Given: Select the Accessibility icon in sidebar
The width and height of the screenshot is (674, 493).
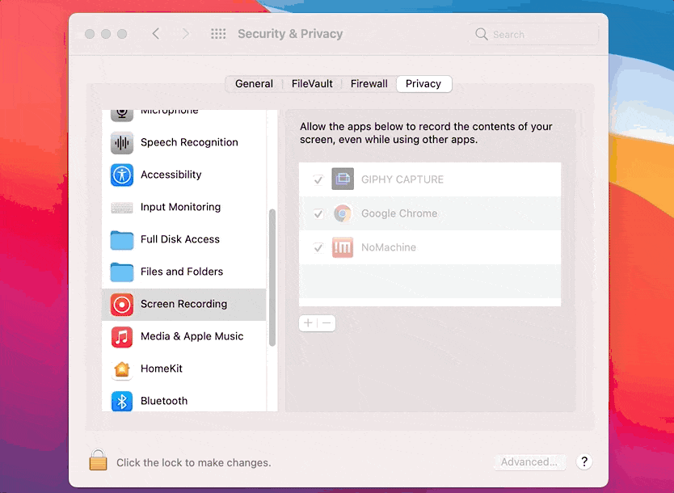Looking at the screenshot, I should [122, 175].
